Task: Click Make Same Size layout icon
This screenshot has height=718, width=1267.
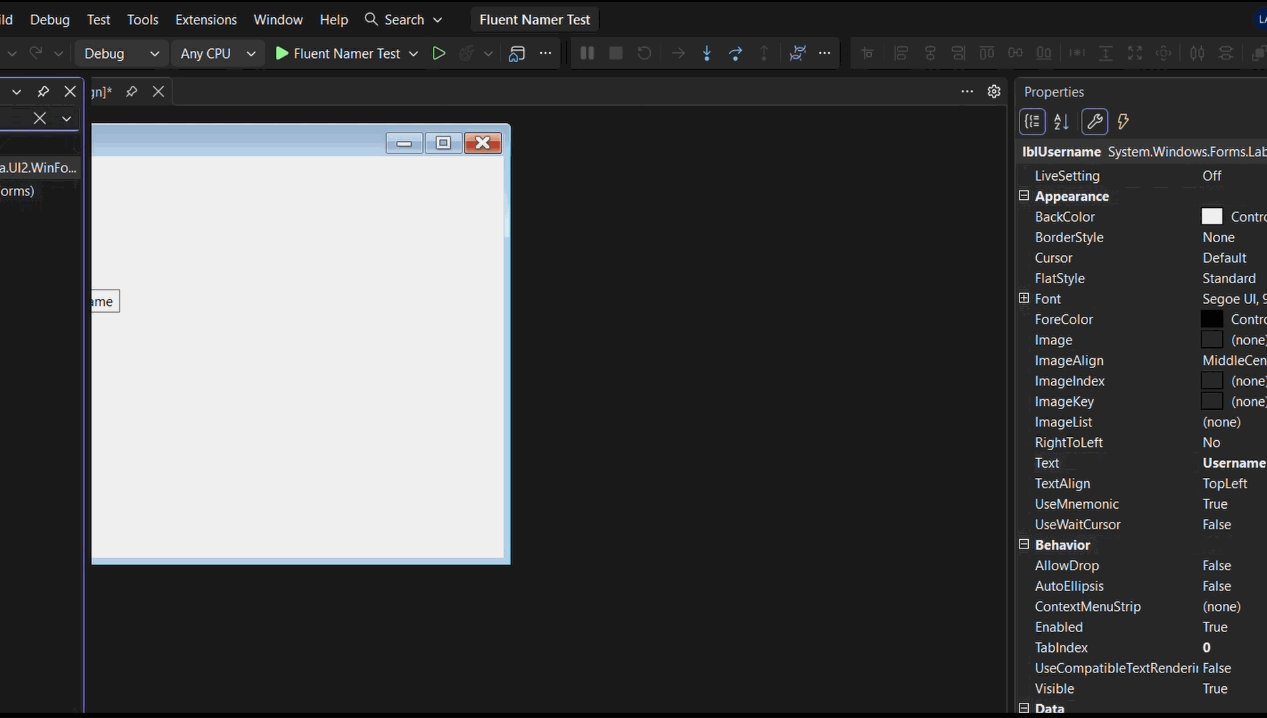Action: (x=1135, y=53)
